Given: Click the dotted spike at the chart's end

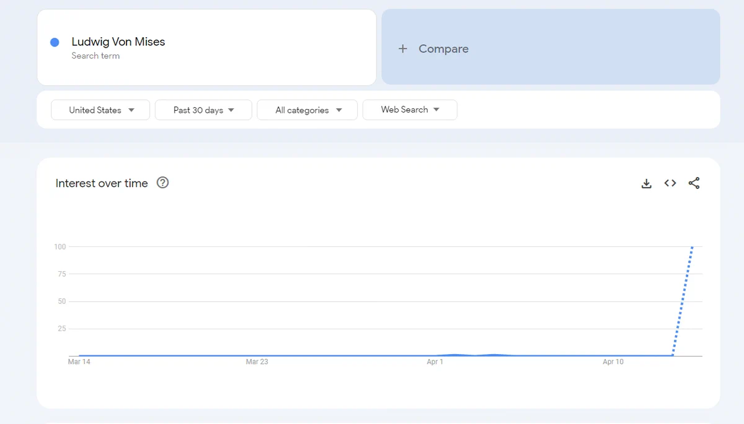Looking at the screenshot, I should (683, 301).
